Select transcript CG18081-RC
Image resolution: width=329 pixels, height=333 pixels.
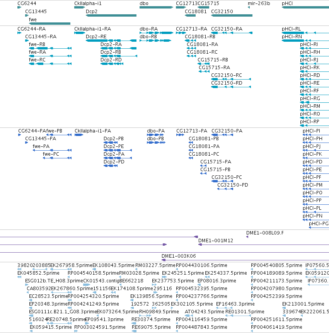[202, 52]
